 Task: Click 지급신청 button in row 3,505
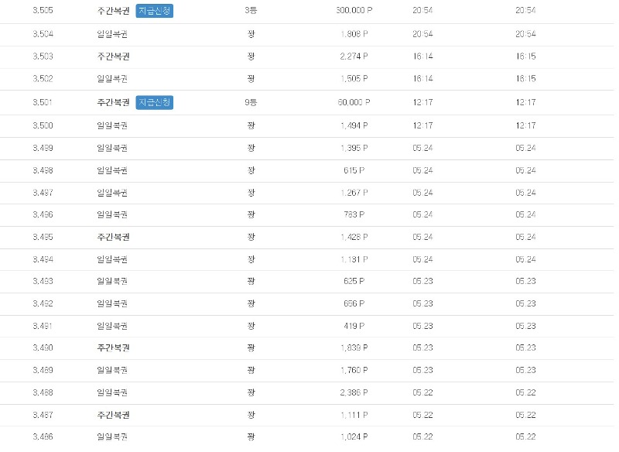coord(154,11)
